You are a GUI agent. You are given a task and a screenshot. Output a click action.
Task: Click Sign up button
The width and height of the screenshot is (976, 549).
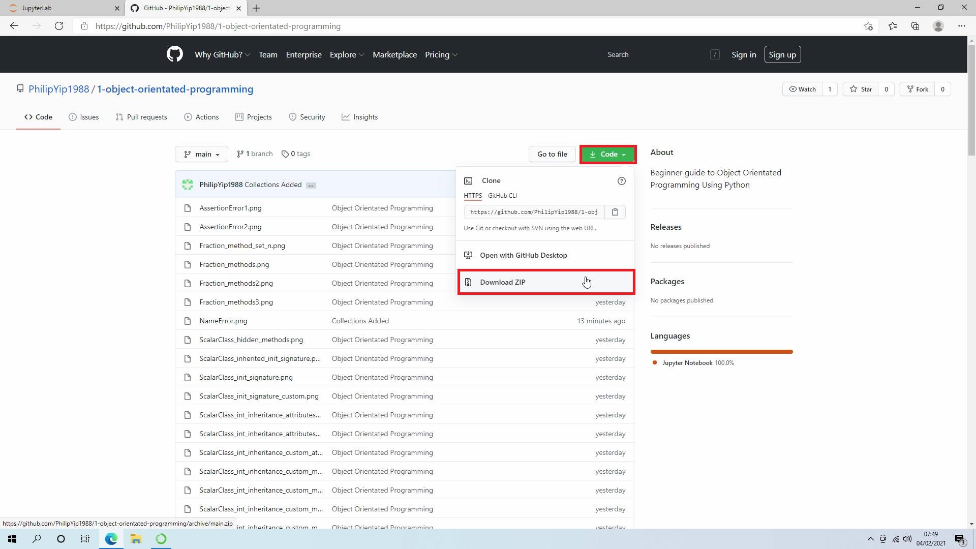point(782,54)
